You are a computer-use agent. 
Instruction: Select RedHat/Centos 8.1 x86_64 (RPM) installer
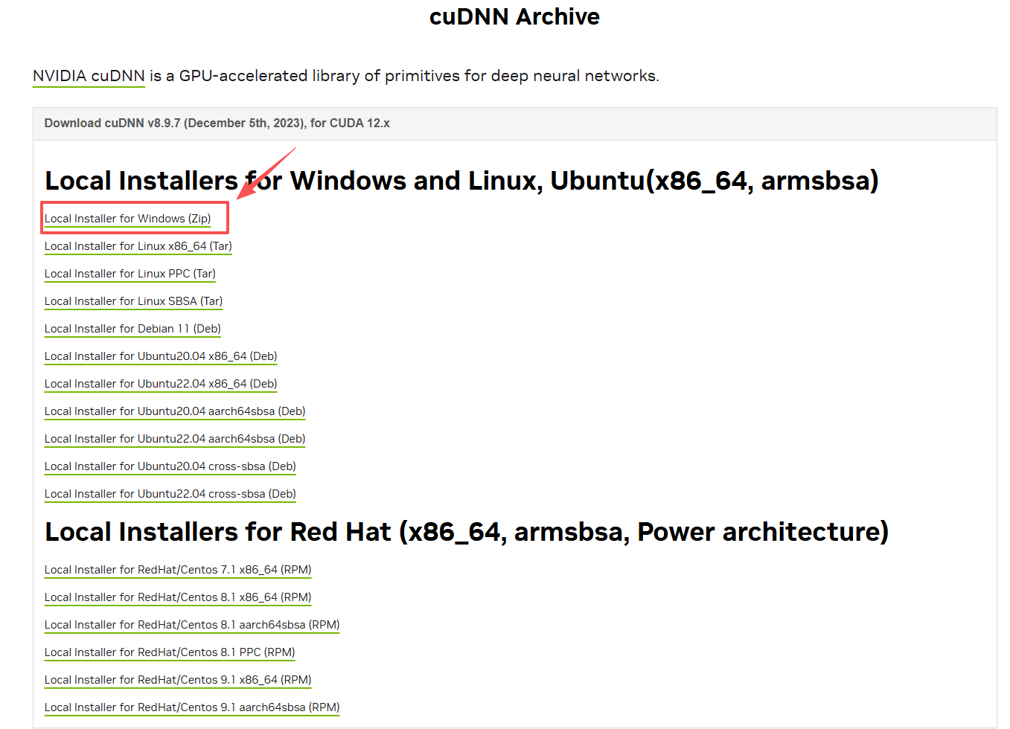[x=177, y=597]
